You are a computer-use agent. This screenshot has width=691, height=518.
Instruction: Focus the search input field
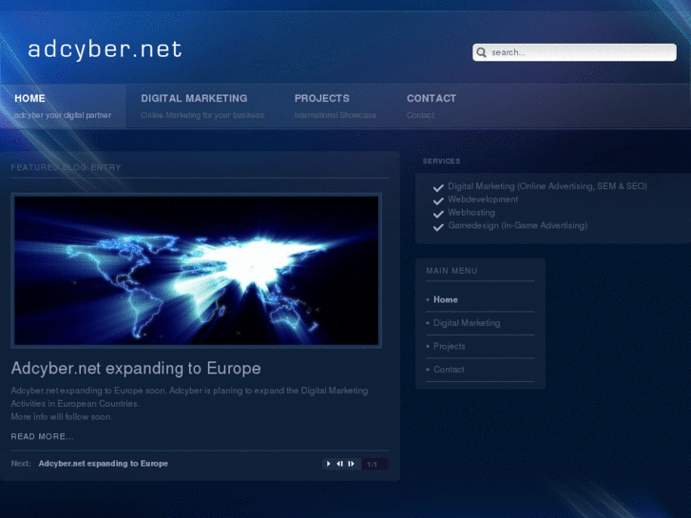point(574,52)
